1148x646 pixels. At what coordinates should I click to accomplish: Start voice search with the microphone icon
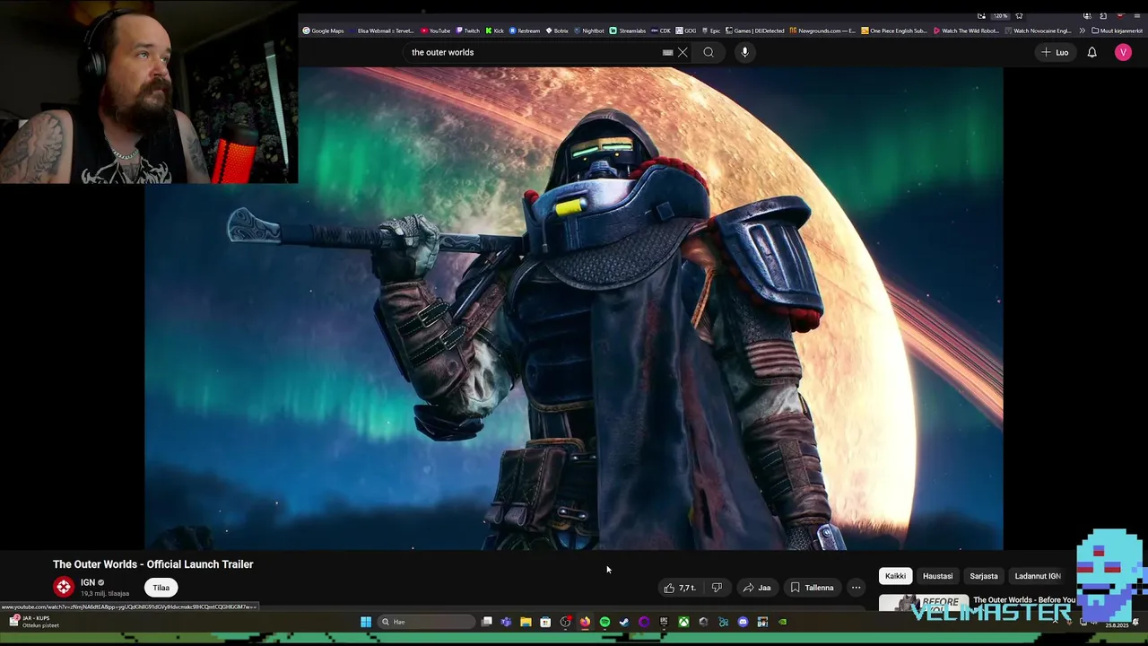pyautogui.click(x=744, y=52)
